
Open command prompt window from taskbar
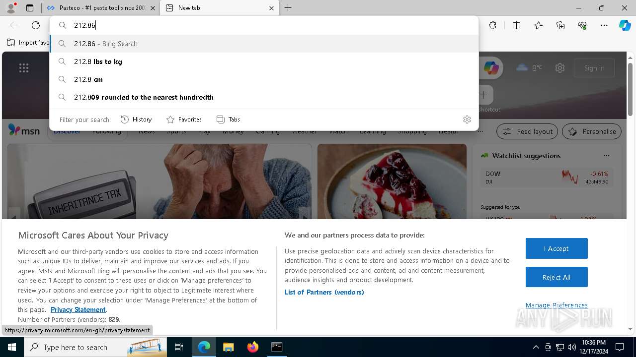pyautogui.click(x=277, y=347)
